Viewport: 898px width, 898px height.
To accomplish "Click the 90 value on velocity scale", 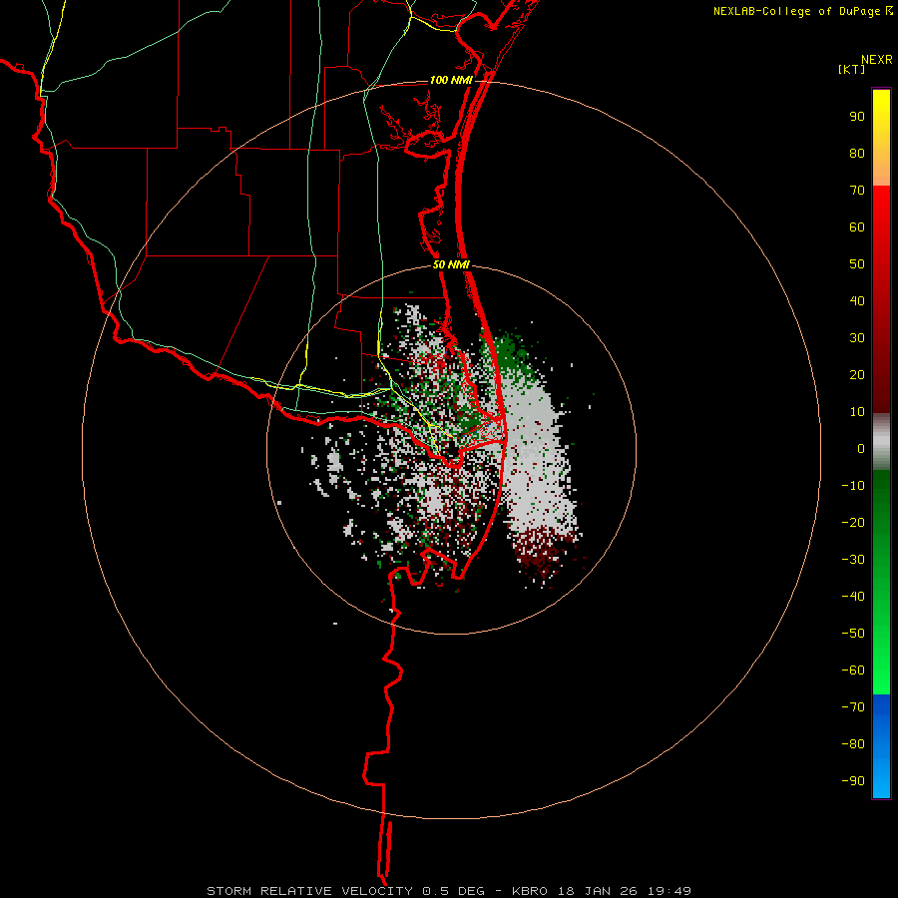I will [857, 117].
